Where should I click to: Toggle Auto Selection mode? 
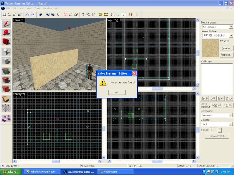click(x=118, y=15)
